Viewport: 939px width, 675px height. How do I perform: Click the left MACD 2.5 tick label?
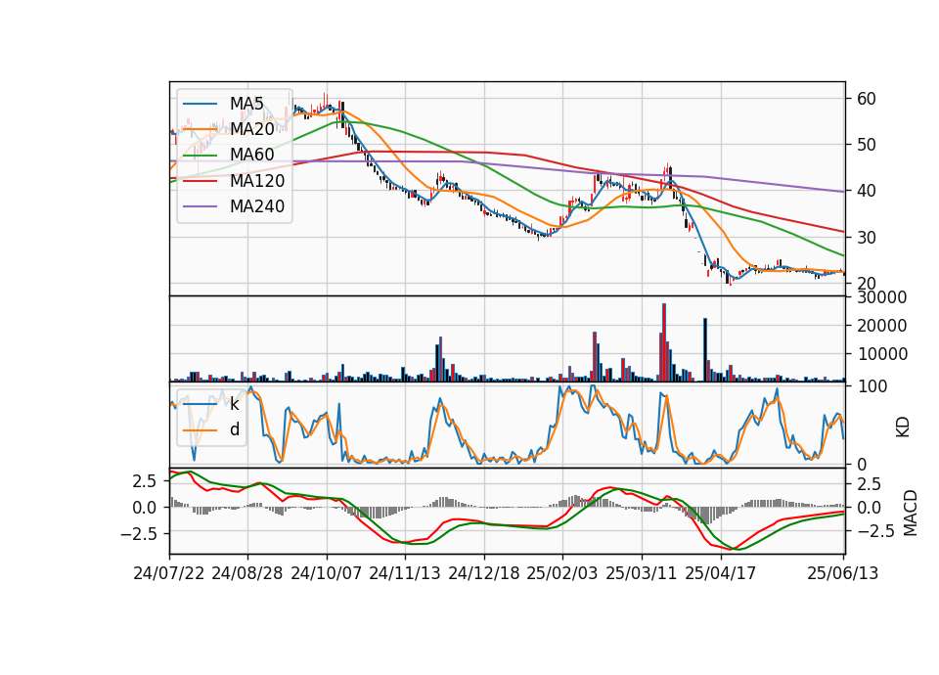point(145,481)
